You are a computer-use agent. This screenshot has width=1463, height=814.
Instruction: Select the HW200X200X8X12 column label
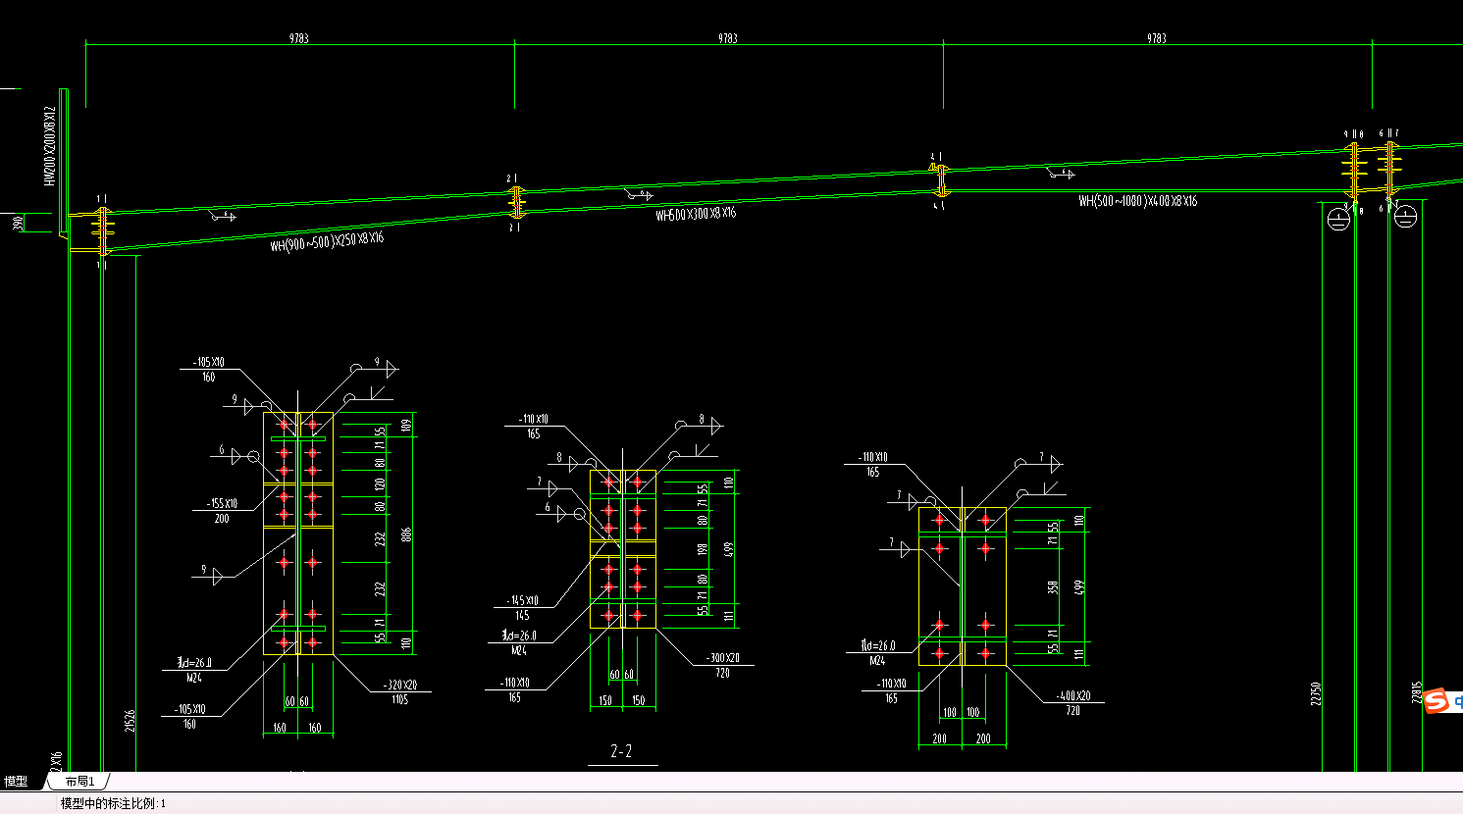click(x=49, y=146)
